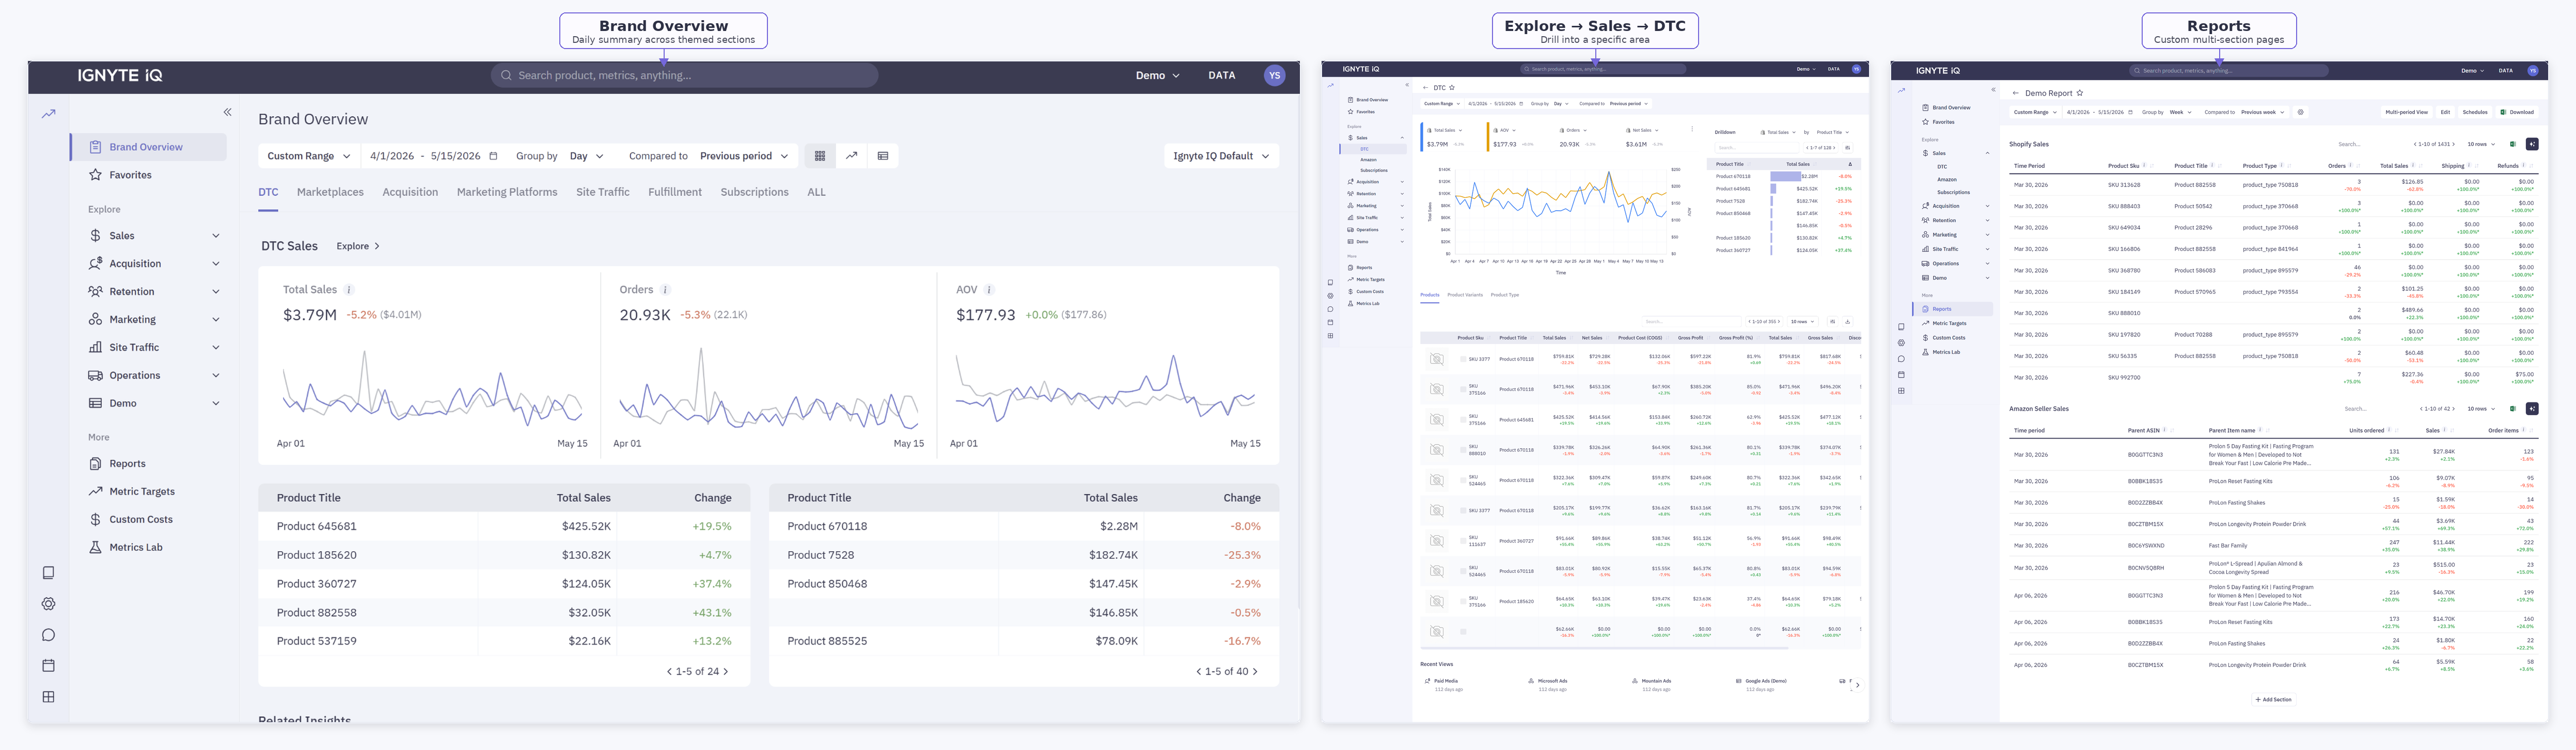This screenshot has height=750, width=2576.
Task: Go to next page of 1-5 of 24 table
Action: (726, 672)
